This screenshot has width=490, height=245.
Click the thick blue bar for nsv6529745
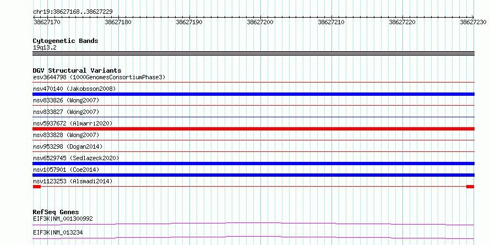pyautogui.click(x=253, y=164)
